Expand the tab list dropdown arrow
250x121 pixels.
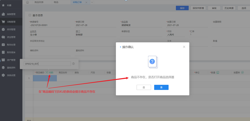[x=92, y=2]
